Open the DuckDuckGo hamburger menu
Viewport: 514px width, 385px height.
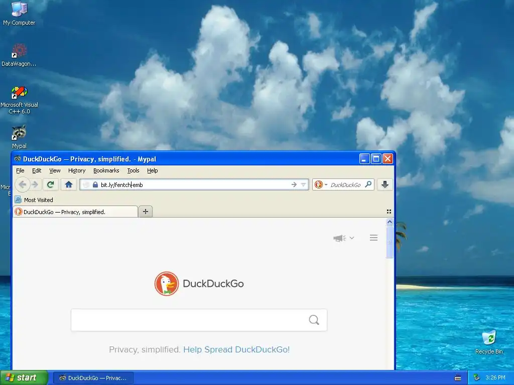coord(373,238)
